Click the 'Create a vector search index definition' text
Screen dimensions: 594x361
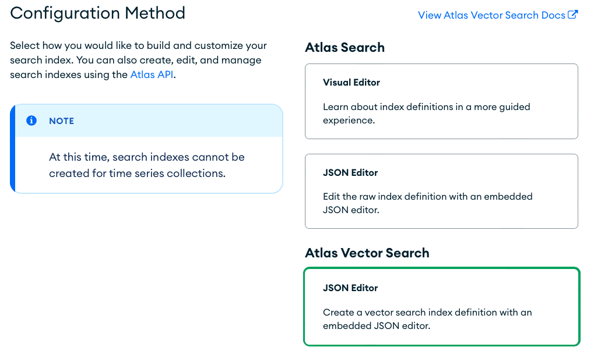pos(427,319)
